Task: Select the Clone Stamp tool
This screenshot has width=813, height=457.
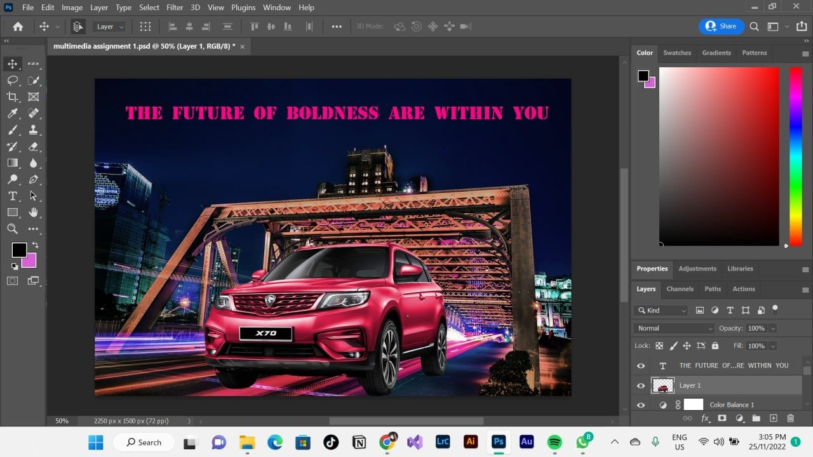Action: [34, 130]
